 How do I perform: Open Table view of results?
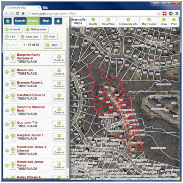pyautogui.click(x=30, y=37)
